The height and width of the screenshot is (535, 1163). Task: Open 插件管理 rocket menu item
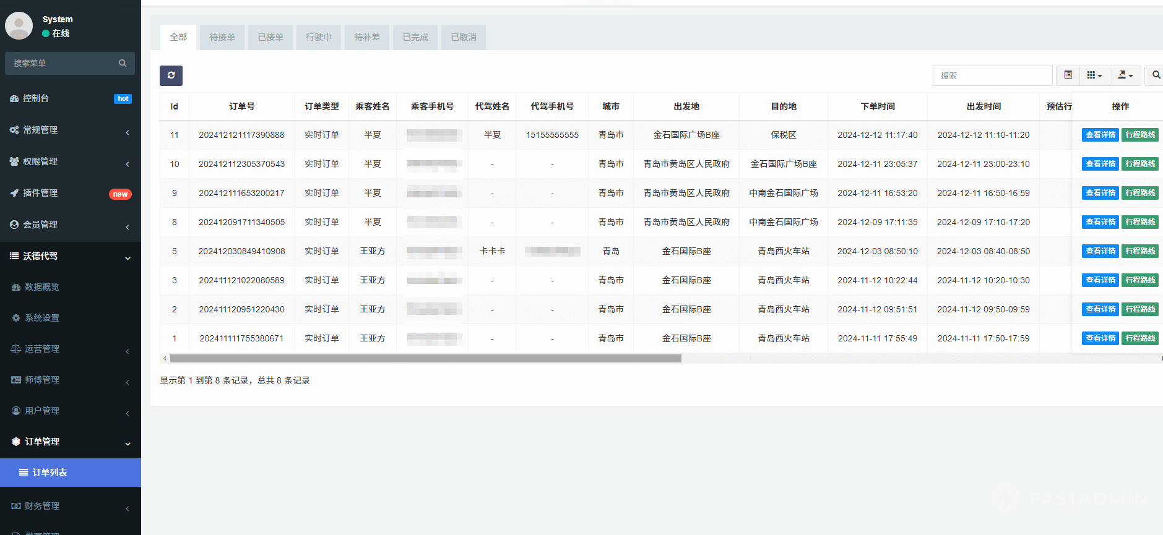point(40,193)
